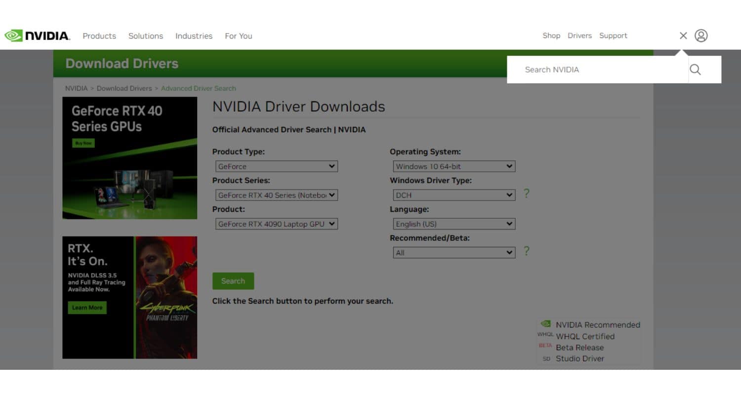
Task: Click the NVIDIA logo
Action: point(37,36)
